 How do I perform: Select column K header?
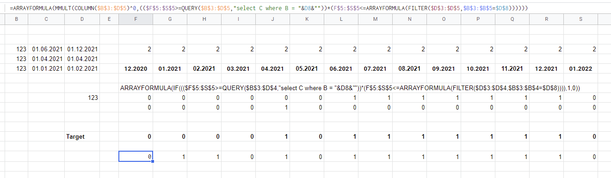click(307, 19)
